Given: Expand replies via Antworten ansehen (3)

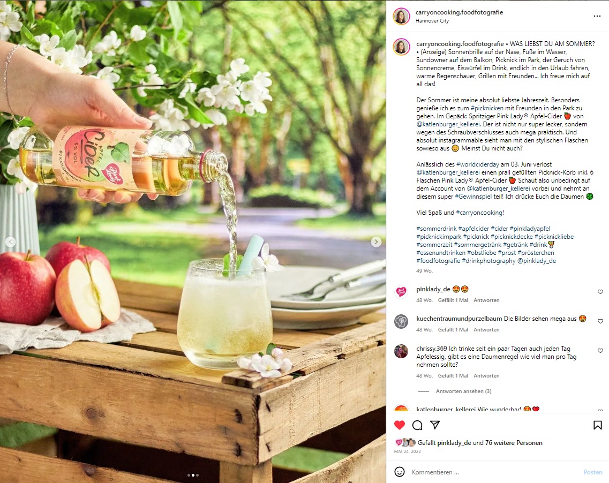Looking at the screenshot, I should pos(463,391).
